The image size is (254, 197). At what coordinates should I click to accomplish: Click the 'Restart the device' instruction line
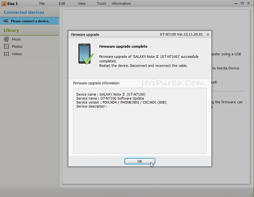(143, 65)
